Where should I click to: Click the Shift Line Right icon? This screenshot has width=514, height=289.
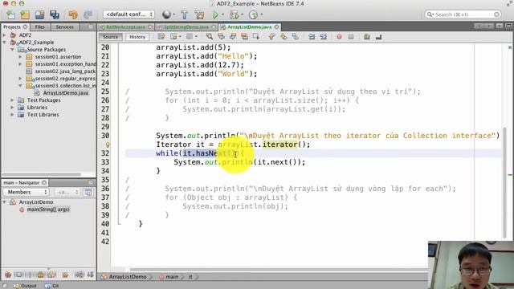[x=323, y=37]
